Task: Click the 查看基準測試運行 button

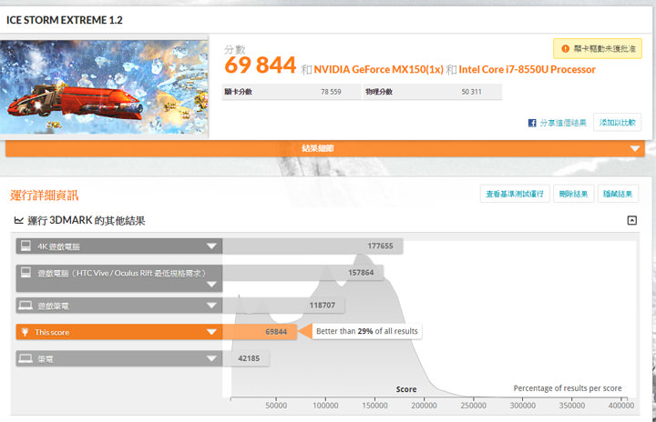Action: click(x=514, y=194)
